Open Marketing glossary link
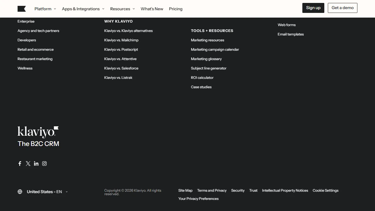375x211 pixels. [206, 59]
